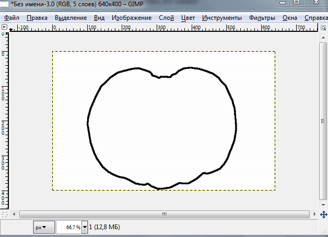Minimize the GIMP window
This screenshot has width=328, height=237.
coord(283,3)
